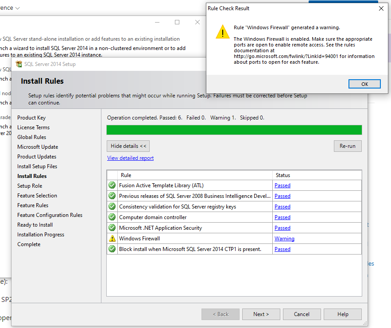
Task: Click the yellow warning triangle in Rule Check Result
Action: (x=223, y=31)
